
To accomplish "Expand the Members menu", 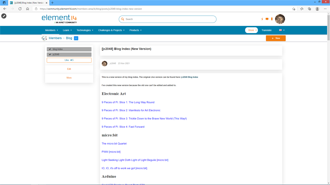I will tap(52, 30).
